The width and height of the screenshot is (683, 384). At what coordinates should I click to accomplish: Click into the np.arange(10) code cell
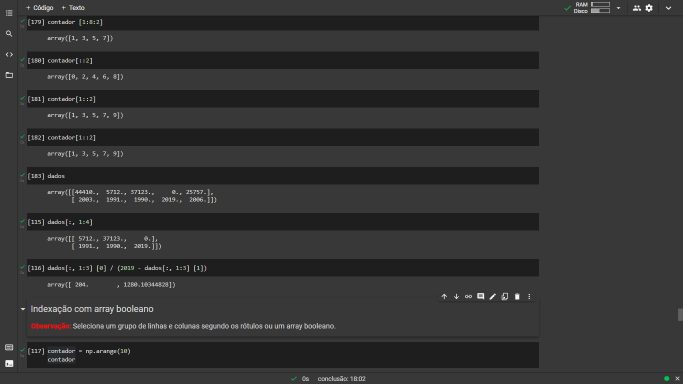click(283, 355)
